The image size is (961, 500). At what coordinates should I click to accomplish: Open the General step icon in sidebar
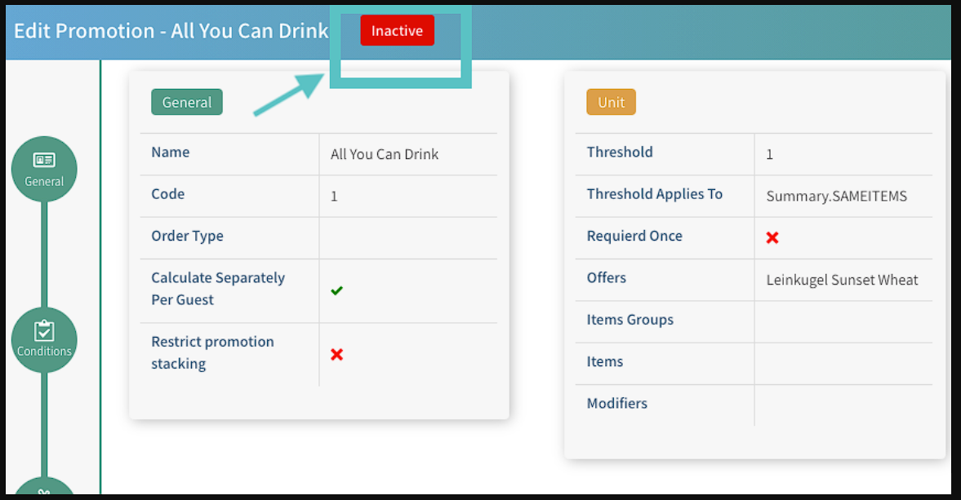tap(44, 169)
